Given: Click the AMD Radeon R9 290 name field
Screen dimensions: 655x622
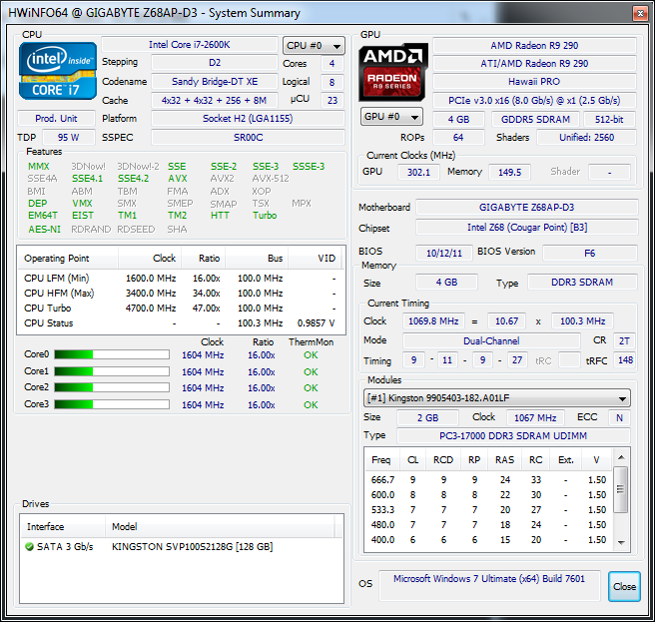Looking at the screenshot, I should (x=535, y=46).
